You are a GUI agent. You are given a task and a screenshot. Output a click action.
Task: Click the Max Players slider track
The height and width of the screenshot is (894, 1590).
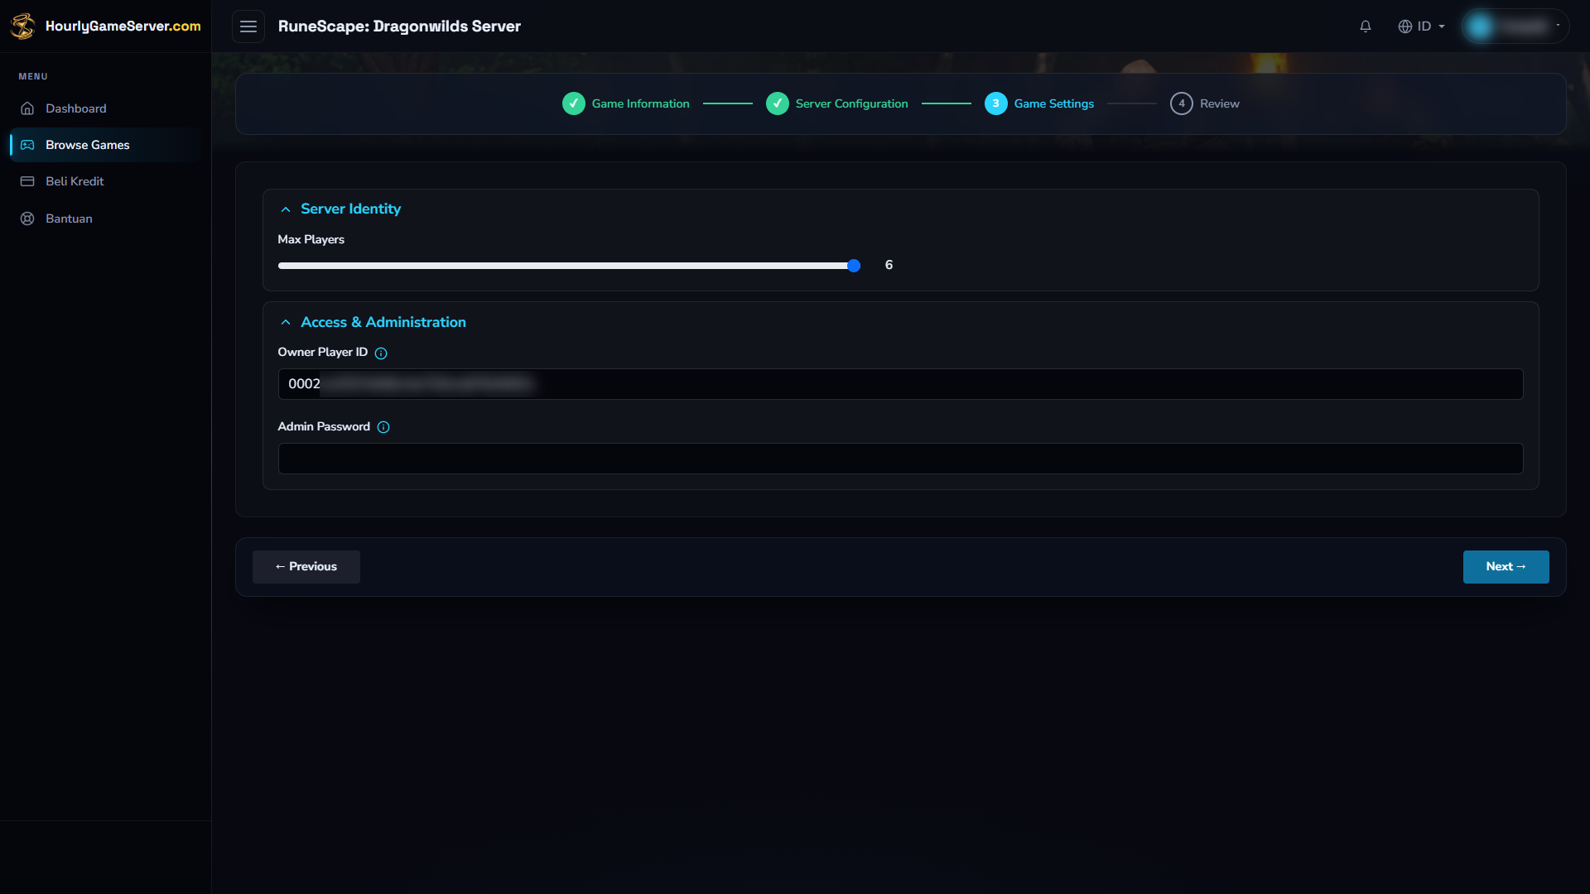[568, 266]
